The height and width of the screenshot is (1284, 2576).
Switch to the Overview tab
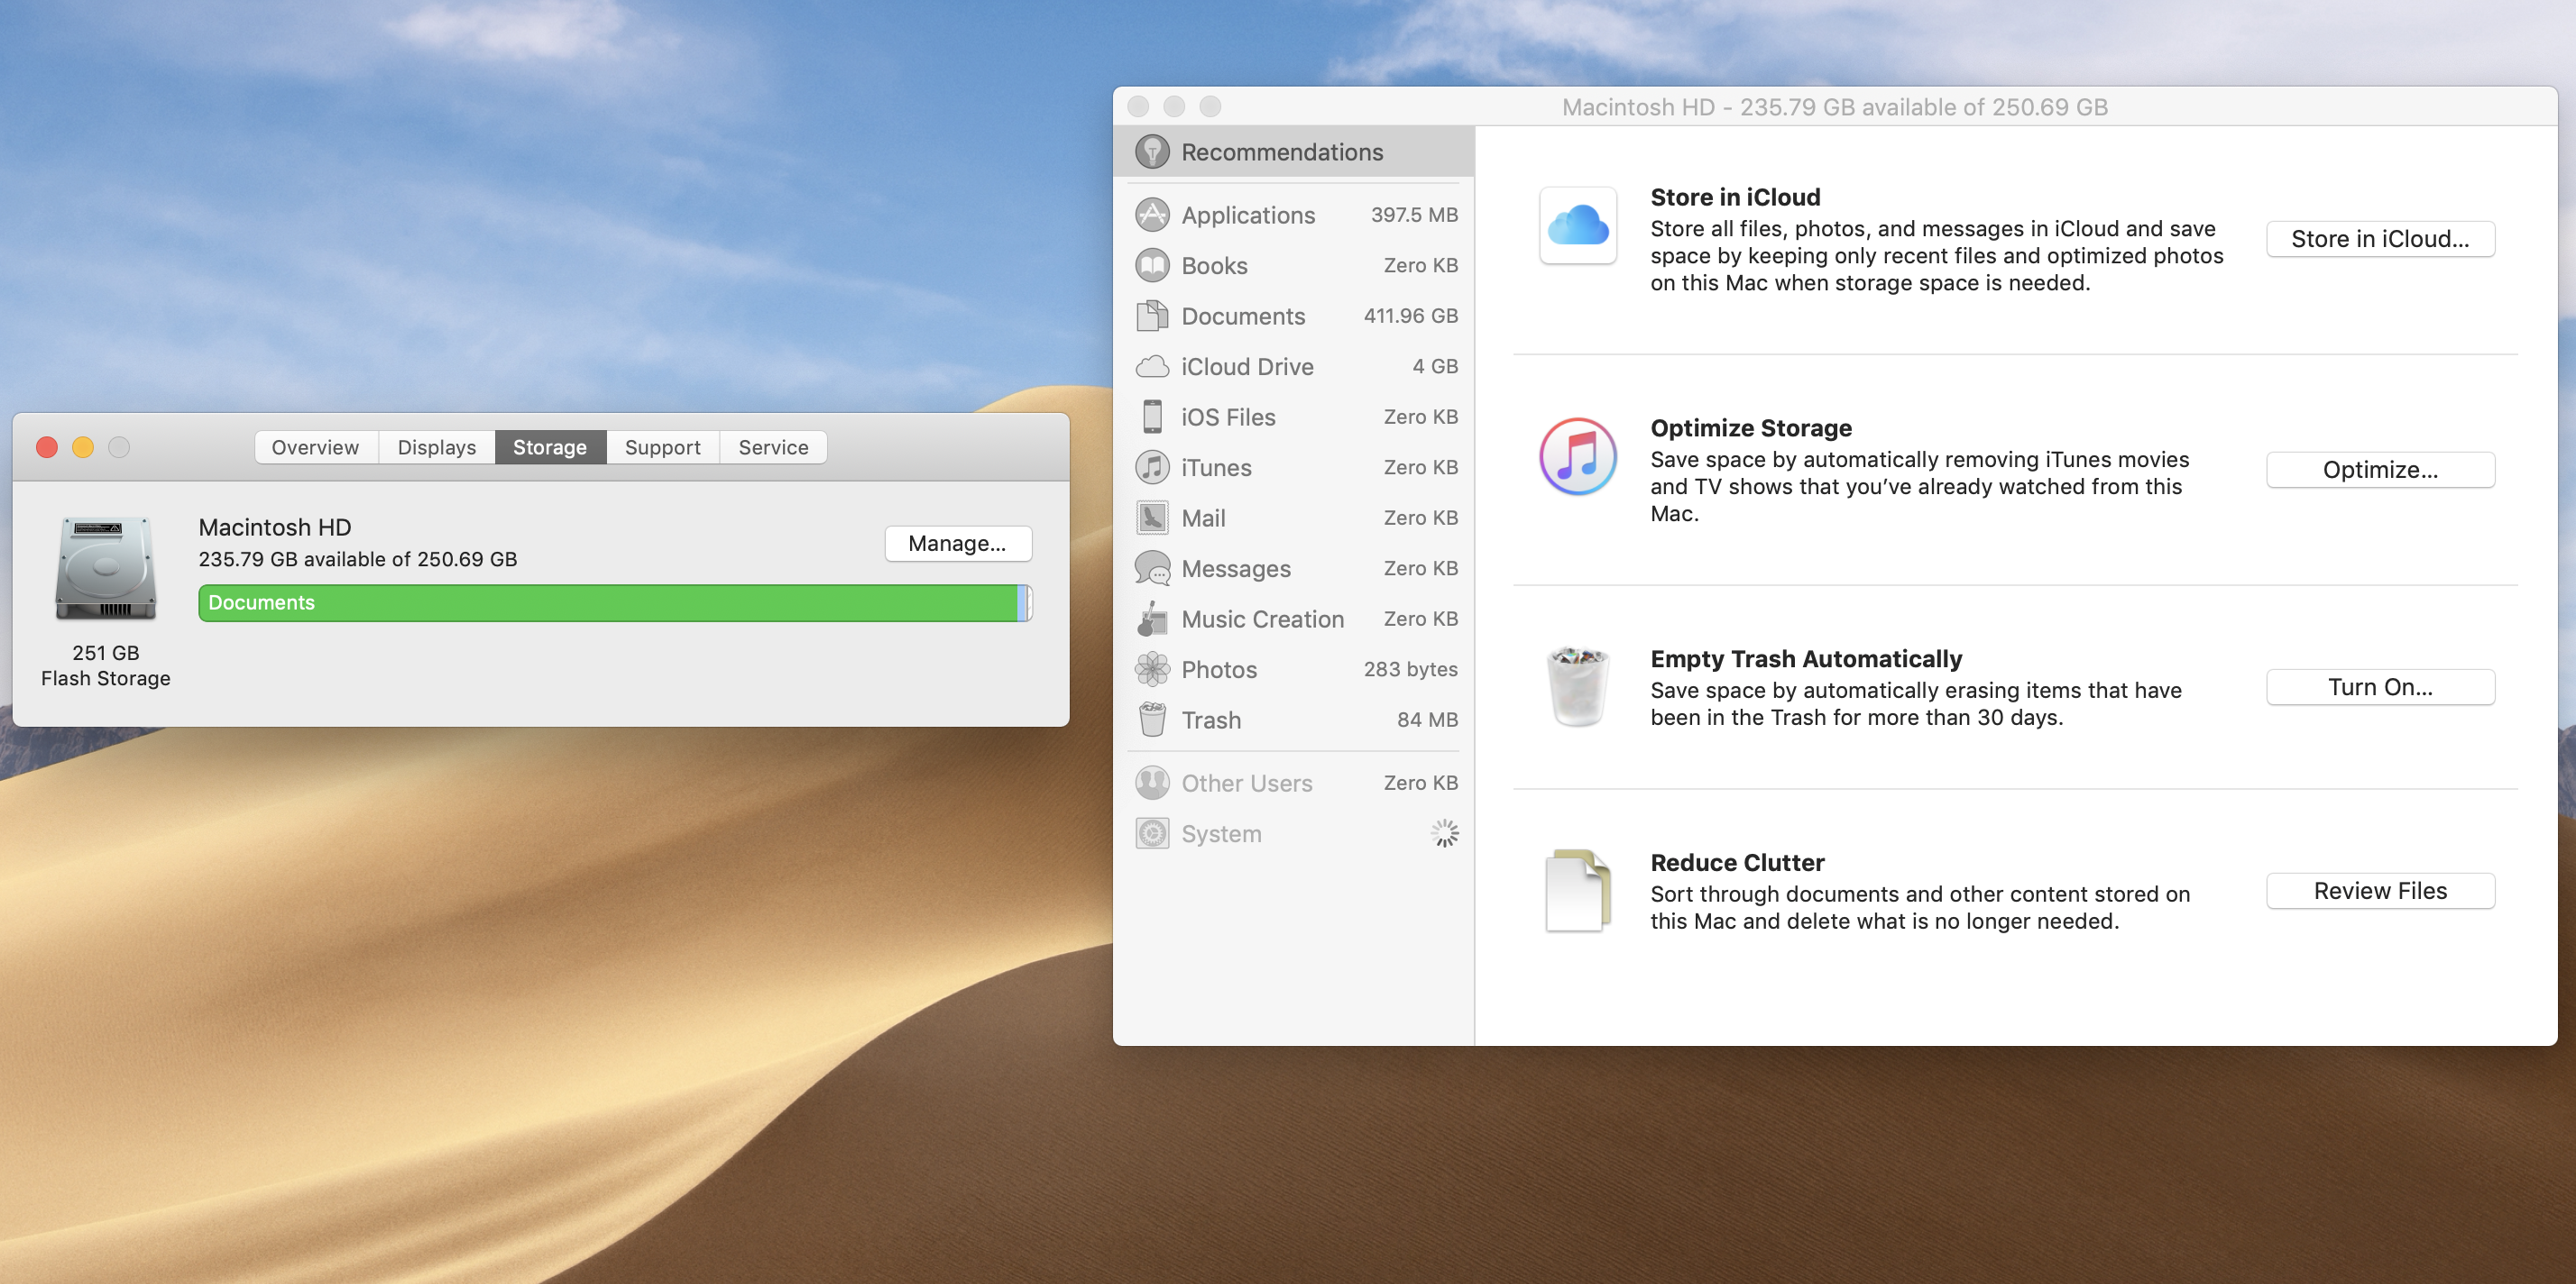(x=315, y=447)
